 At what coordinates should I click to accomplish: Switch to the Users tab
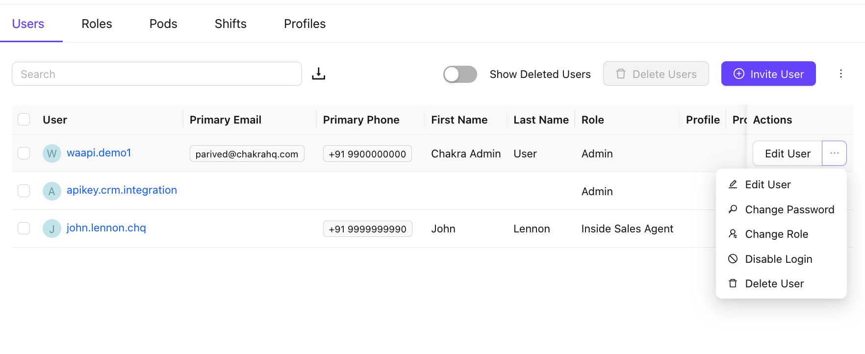tap(28, 24)
